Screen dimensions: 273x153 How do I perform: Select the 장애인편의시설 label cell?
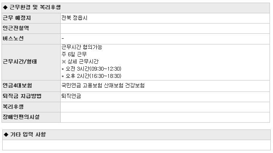click(x=31, y=117)
